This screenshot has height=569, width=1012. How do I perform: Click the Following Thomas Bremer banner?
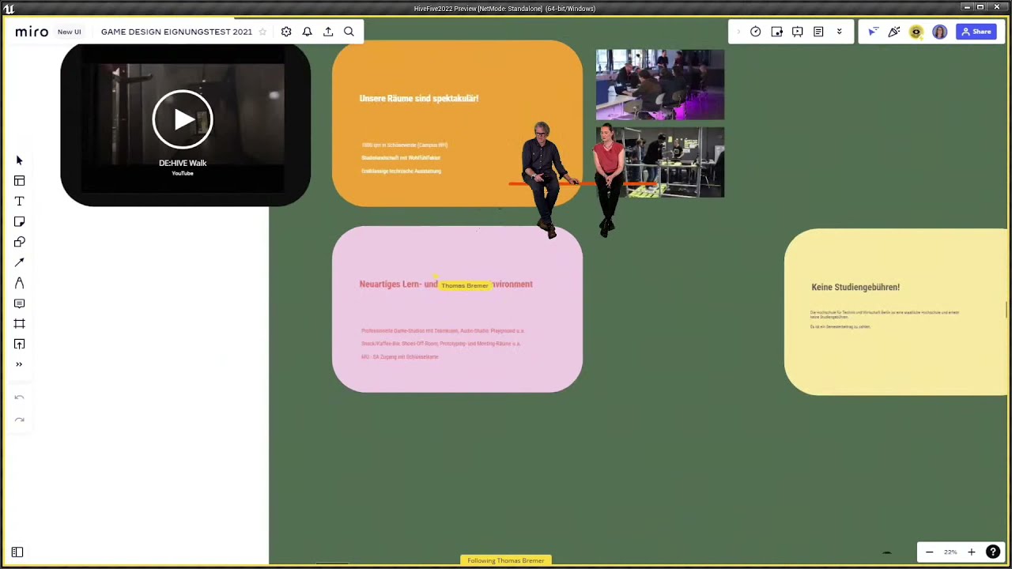click(506, 560)
